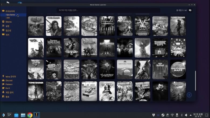Open Tomb Raider card in bottom row
Screen dimensions: 210x118
tap(36, 91)
